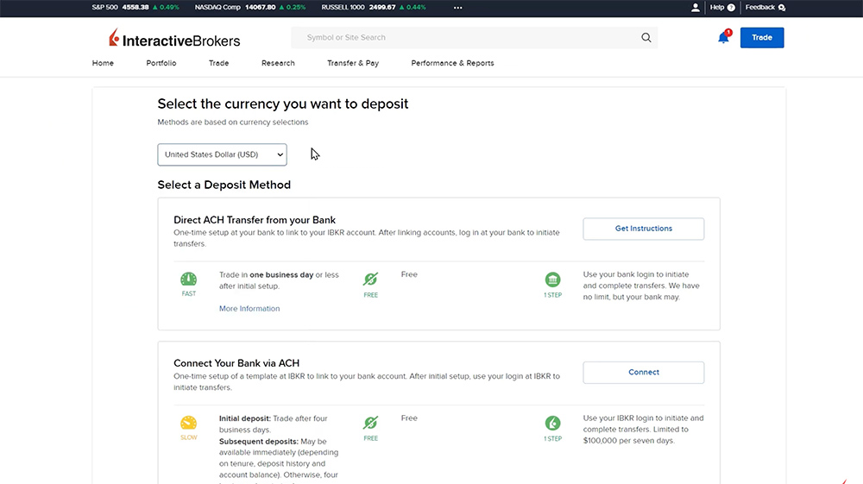
Task: Click the Interactive Brokers logo
Action: (174, 39)
